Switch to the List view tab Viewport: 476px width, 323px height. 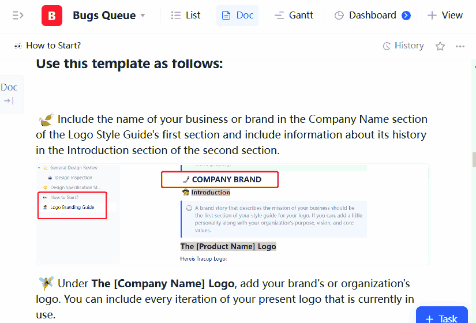click(186, 16)
